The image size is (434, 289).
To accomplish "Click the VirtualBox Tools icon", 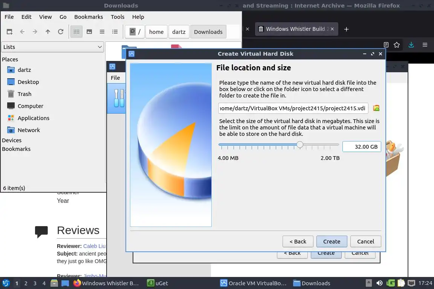I will (119, 98).
